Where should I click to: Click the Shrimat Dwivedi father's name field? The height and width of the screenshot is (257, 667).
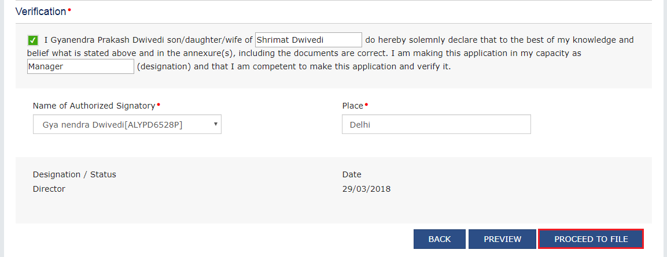(308, 40)
